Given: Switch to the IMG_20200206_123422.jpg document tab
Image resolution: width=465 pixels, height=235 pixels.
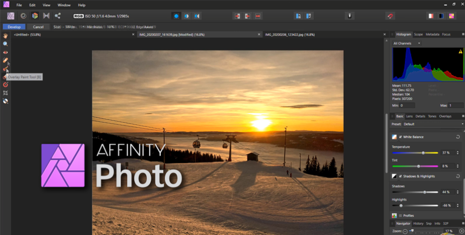Looking at the screenshot, I should tap(290, 35).
